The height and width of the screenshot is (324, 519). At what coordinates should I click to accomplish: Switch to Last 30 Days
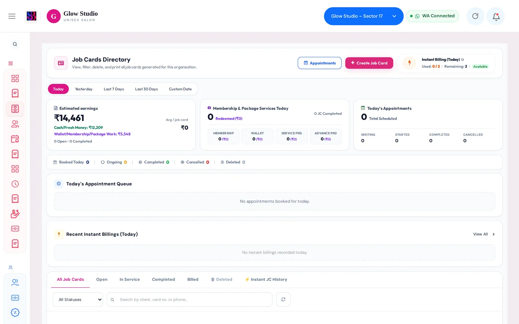[146, 89]
